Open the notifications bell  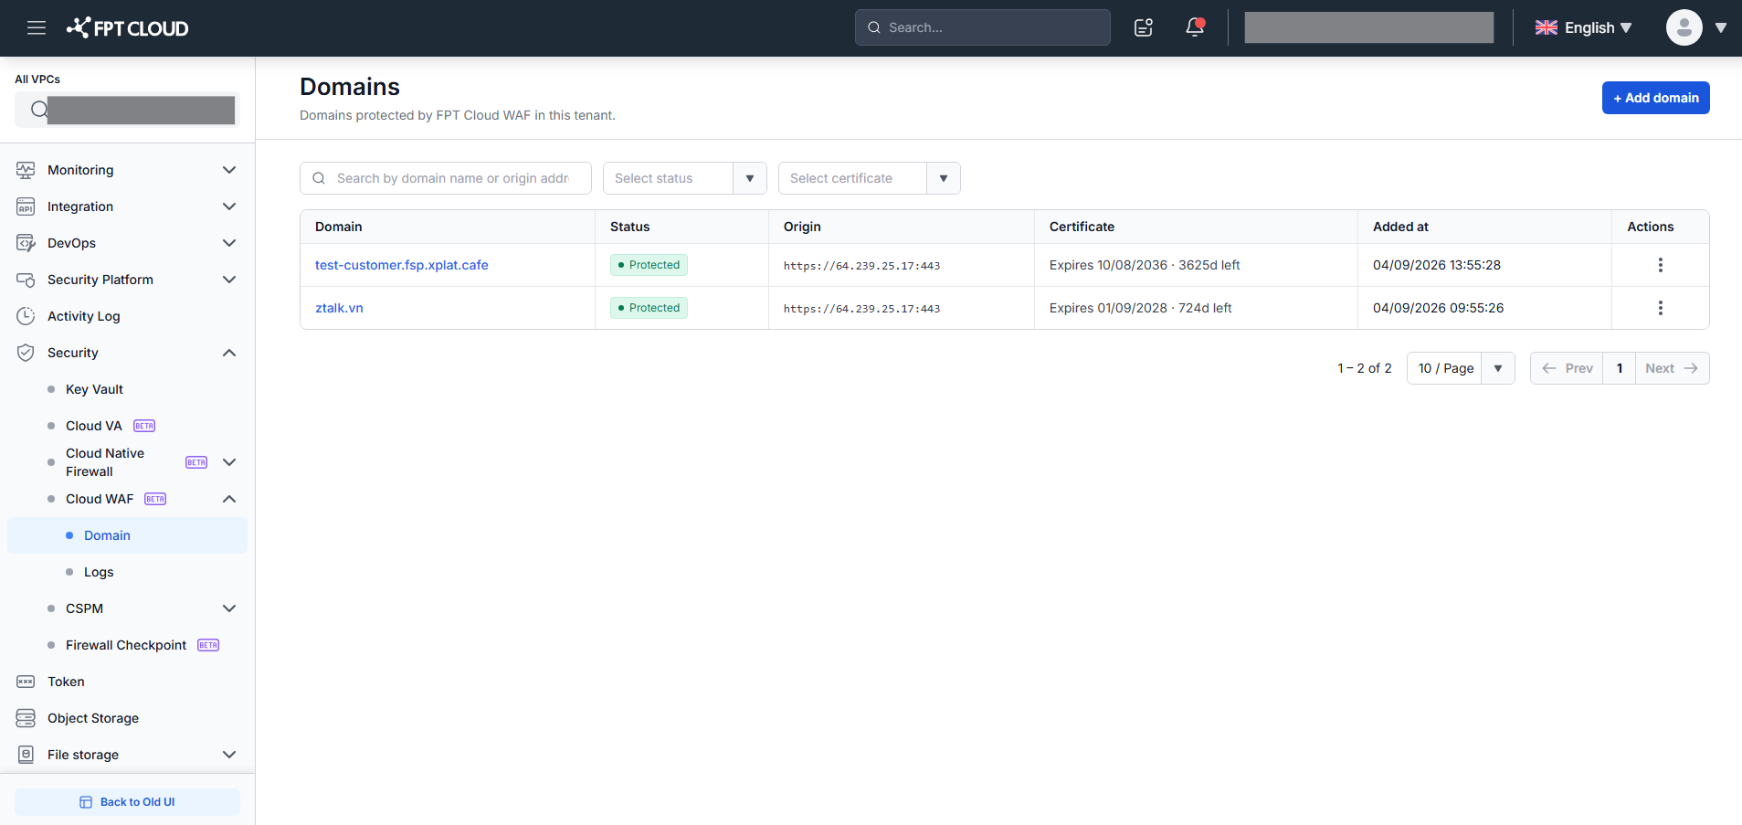(x=1195, y=27)
